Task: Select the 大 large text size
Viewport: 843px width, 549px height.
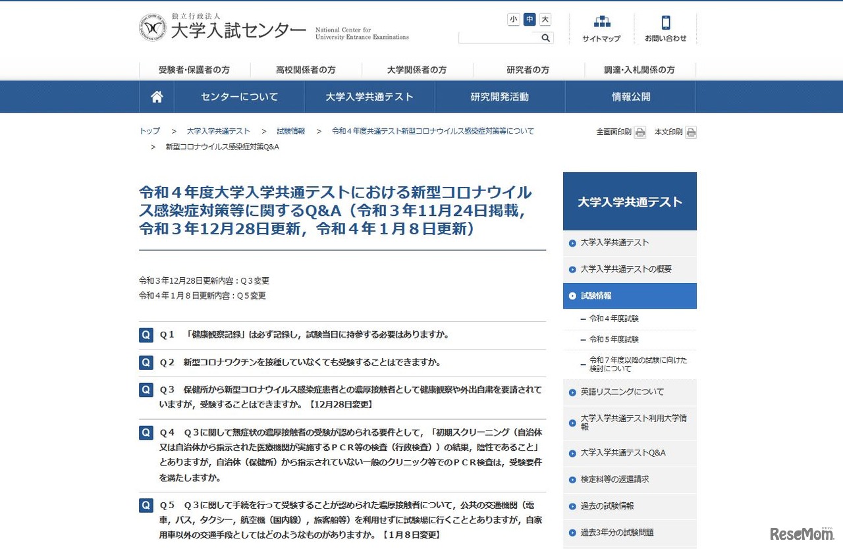Action: [x=544, y=19]
